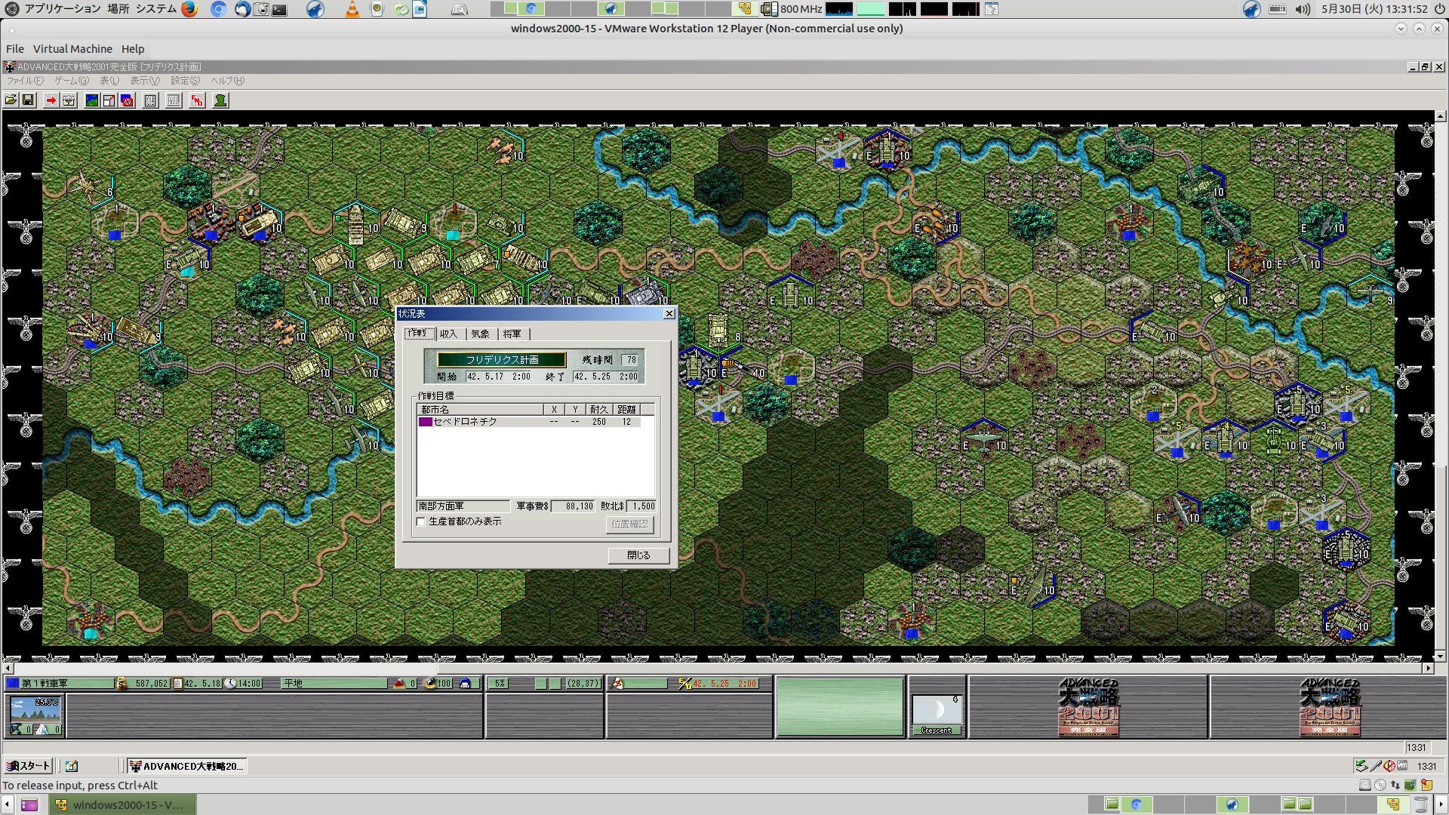This screenshot has height=815, width=1449.
Task: Open the ゲーム(G) menu
Action: click(x=72, y=81)
